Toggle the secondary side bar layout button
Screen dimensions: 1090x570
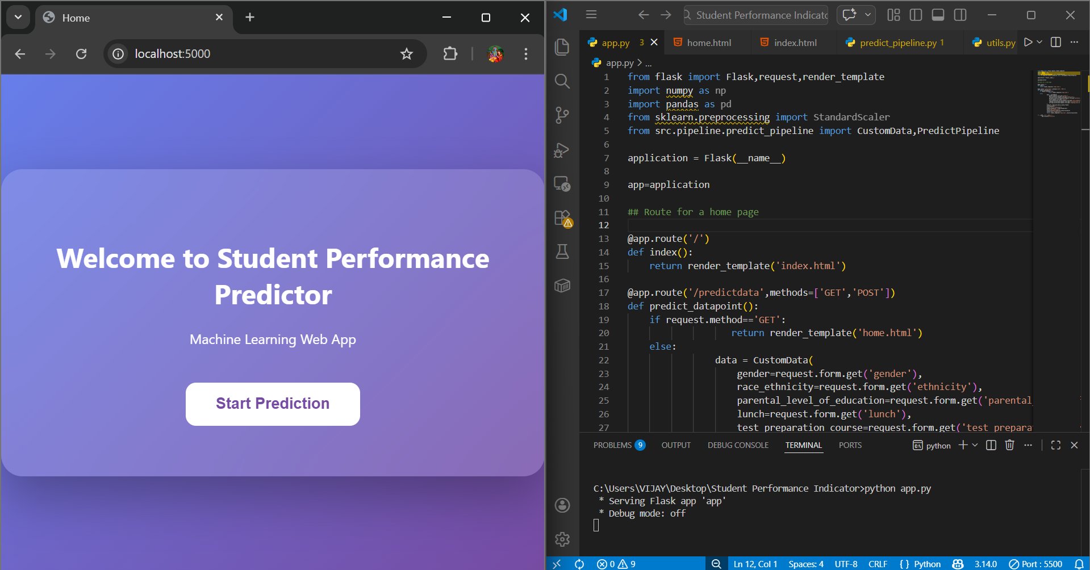(960, 15)
